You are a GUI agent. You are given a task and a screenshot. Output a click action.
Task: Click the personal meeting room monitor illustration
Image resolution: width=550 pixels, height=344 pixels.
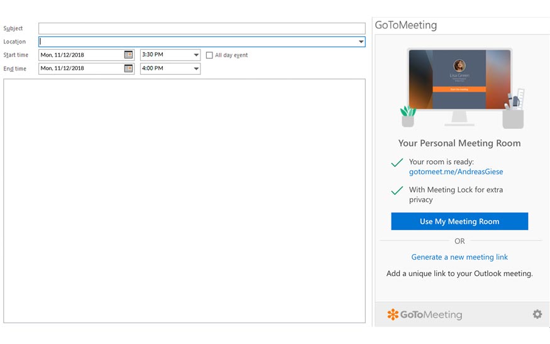(459, 88)
